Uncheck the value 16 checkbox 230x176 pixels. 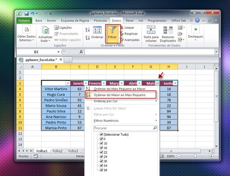(101, 148)
